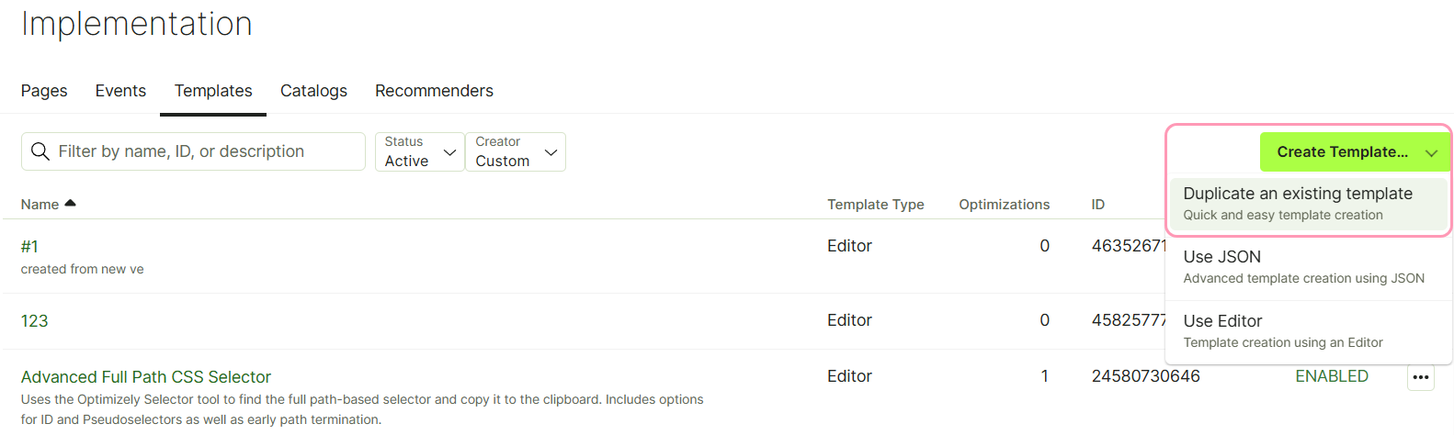The height and width of the screenshot is (435, 1454).
Task: Focus the Filter by name input field
Action: (193, 151)
